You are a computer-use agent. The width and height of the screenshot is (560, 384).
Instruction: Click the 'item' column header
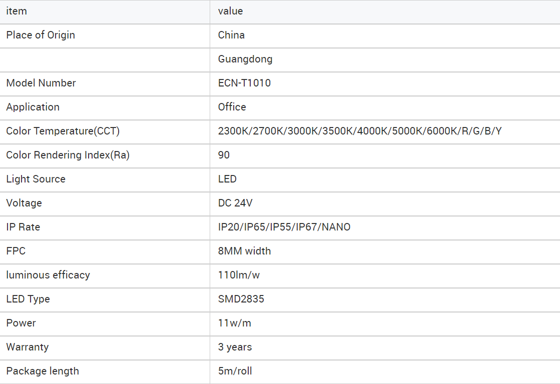pos(17,11)
